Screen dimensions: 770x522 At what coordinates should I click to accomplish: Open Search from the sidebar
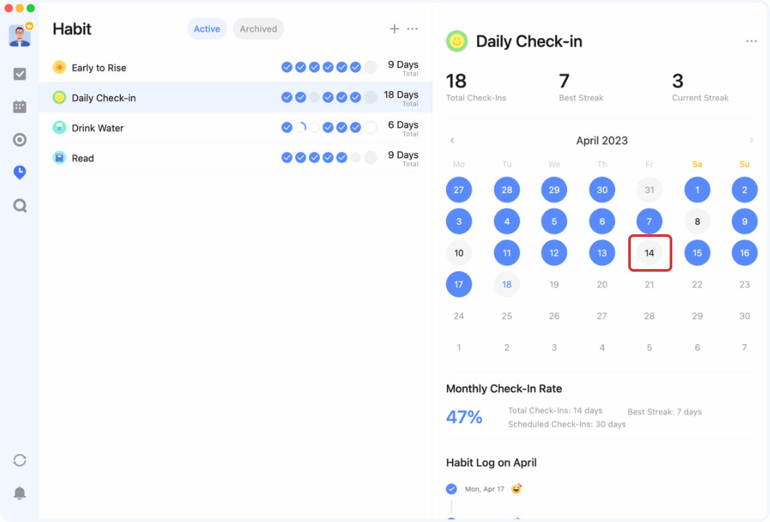tap(19, 205)
